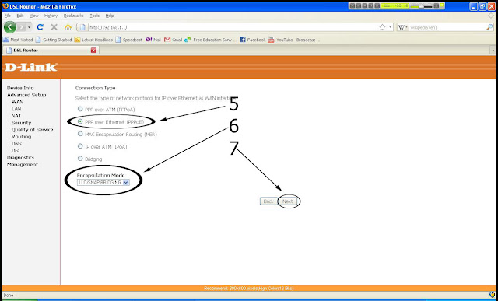Image resolution: width=498 pixels, height=301 pixels.
Task: Open the Free Education Sony bookmark
Action: tap(210, 40)
